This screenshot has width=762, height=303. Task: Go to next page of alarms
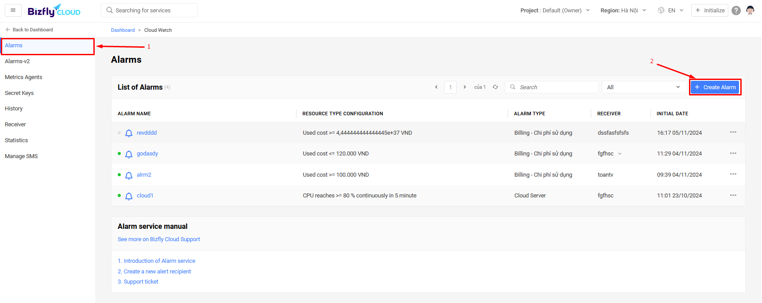click(465, 87)
